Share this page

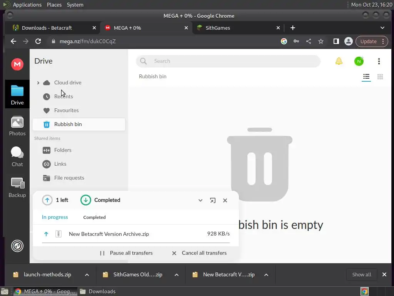[x=308, y=41]
